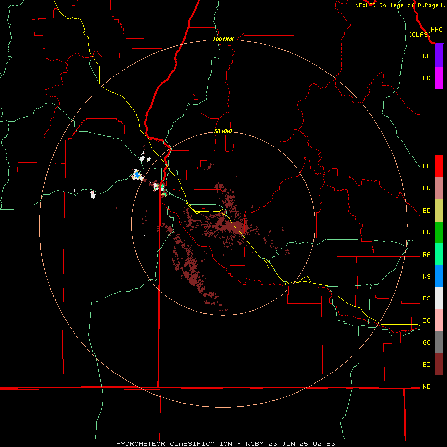Click the RA legend label
Screen dimensions: 447x447
[x=426, y=255]
